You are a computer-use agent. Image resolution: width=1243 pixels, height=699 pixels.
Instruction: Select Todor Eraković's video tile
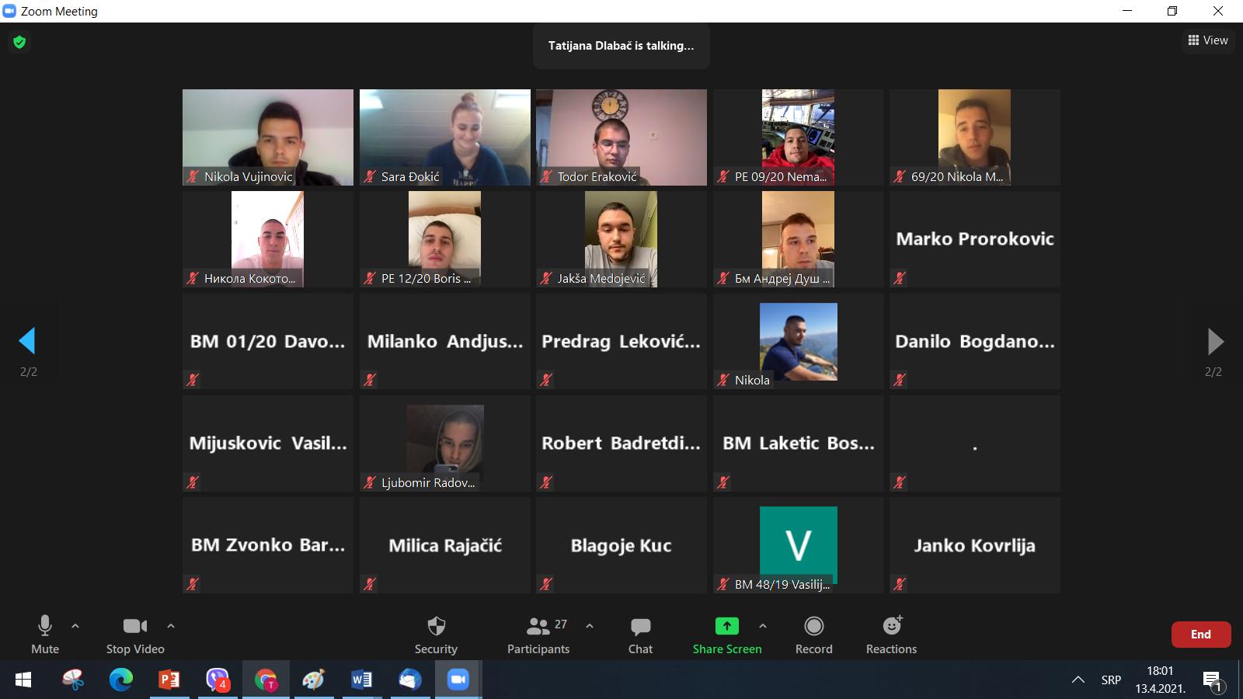(x=621, y=137)
